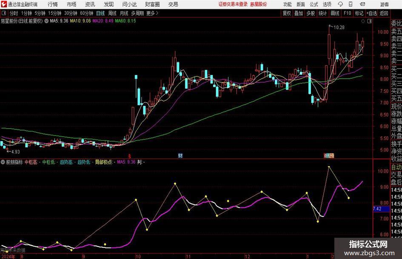The height and width of the screenshot is (259, 402).
Task: Click the 预 forecast marker on time axis
Action: (332, 156)
